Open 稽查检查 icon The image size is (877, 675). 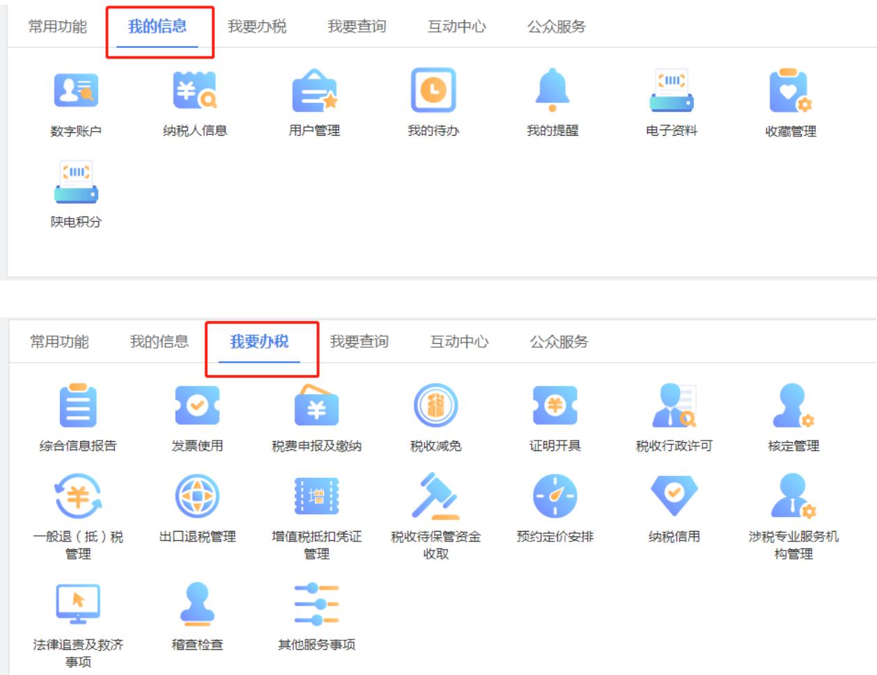tap(197, 604)
